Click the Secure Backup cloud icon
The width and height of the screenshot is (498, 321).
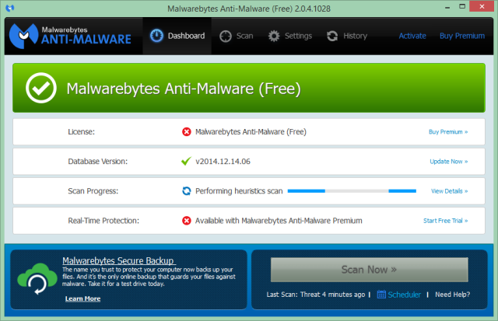click(x=37, y=279)
